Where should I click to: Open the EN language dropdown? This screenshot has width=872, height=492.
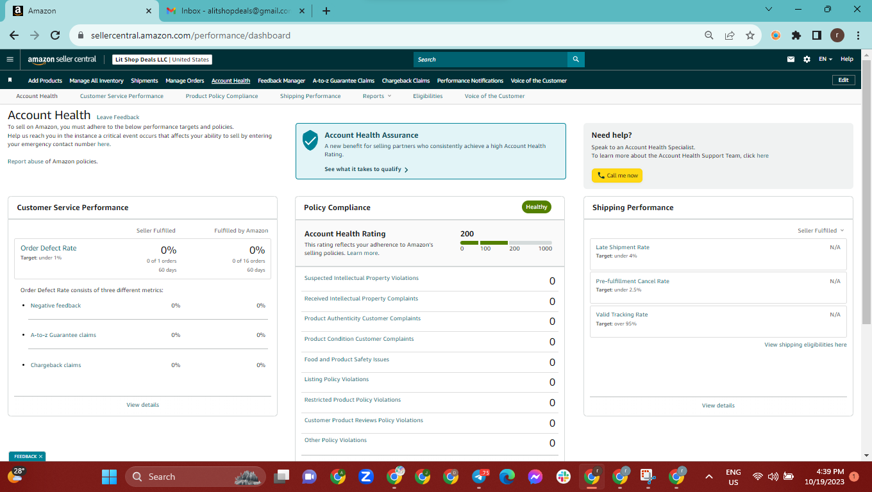pos(825,59)
